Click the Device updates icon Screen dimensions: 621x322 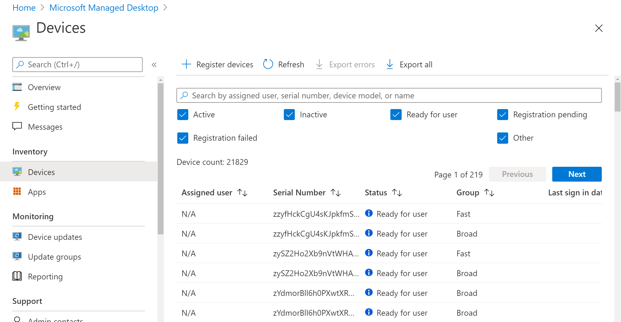[x=17, y=236]
